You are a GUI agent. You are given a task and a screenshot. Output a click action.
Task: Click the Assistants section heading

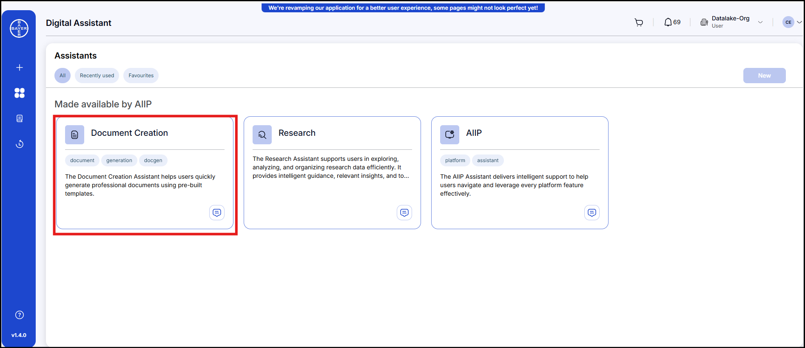pos(76,56)
